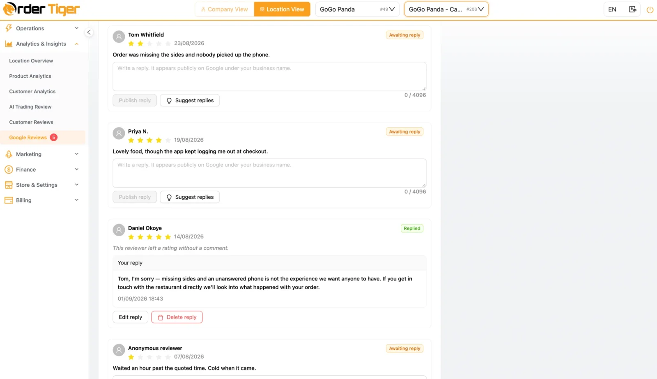Click the Marketing bell icon
Screen dimensions: 657x379
pos(9,154)
